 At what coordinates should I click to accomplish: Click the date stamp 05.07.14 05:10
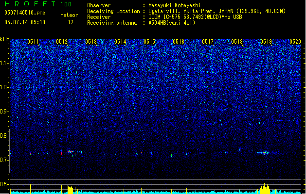pyautogui.click(x=25, y=22)
